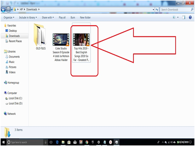Click Play all in the toolbar
The image size is (195, 146).
(x=62, y=17)
